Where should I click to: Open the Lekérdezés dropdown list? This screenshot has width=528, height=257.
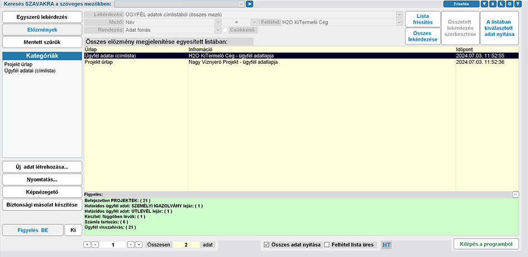pyautogui.click(x=399, y=14)
